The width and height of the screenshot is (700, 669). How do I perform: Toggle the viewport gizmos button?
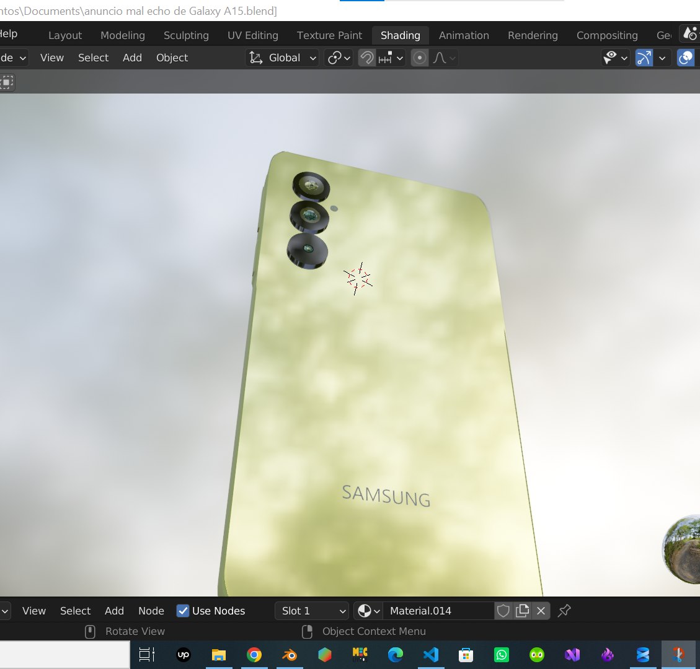(x=644, y=58)
